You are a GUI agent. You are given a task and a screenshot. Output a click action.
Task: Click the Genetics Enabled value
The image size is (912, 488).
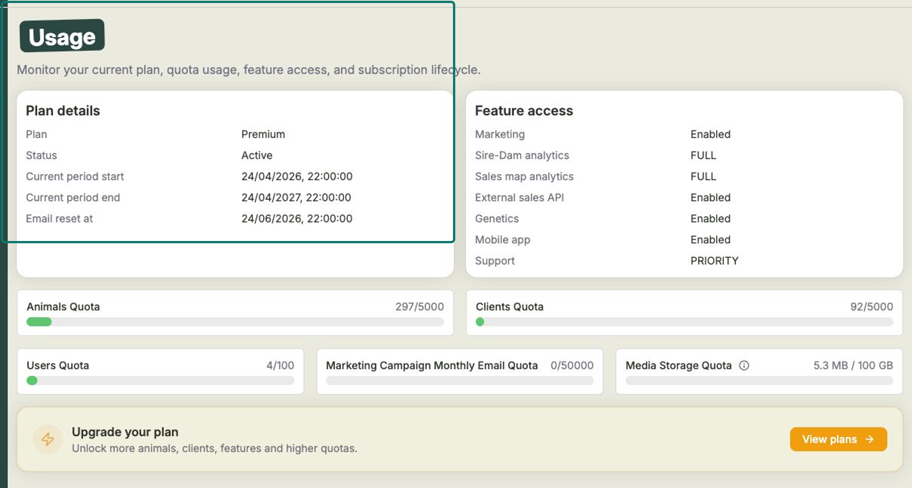pyautogui.click(x=710, y=219)
